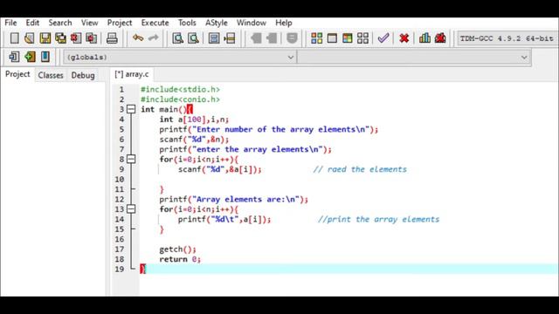Screen dimensions: 559x314
Task: Click the 'Array elements are:' printf line
Action: point(233,200)
